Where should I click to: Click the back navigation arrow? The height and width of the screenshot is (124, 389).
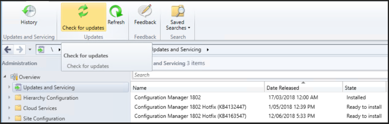pyautogui.click(x=8, y=50)
